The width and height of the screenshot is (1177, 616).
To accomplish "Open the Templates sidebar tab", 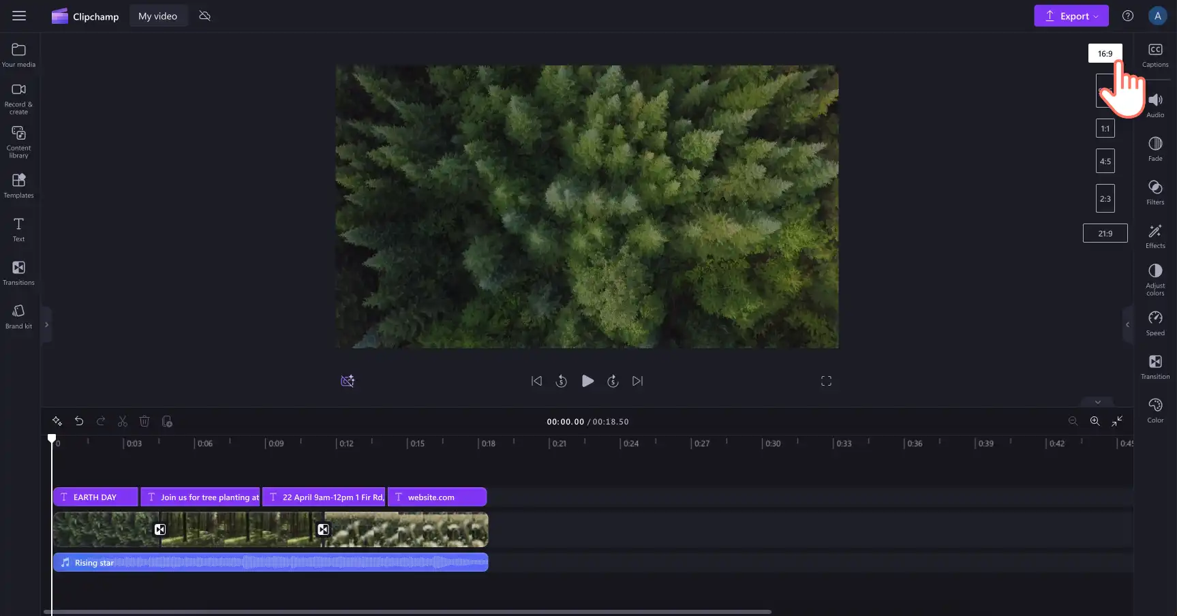I will coord(18,185).
